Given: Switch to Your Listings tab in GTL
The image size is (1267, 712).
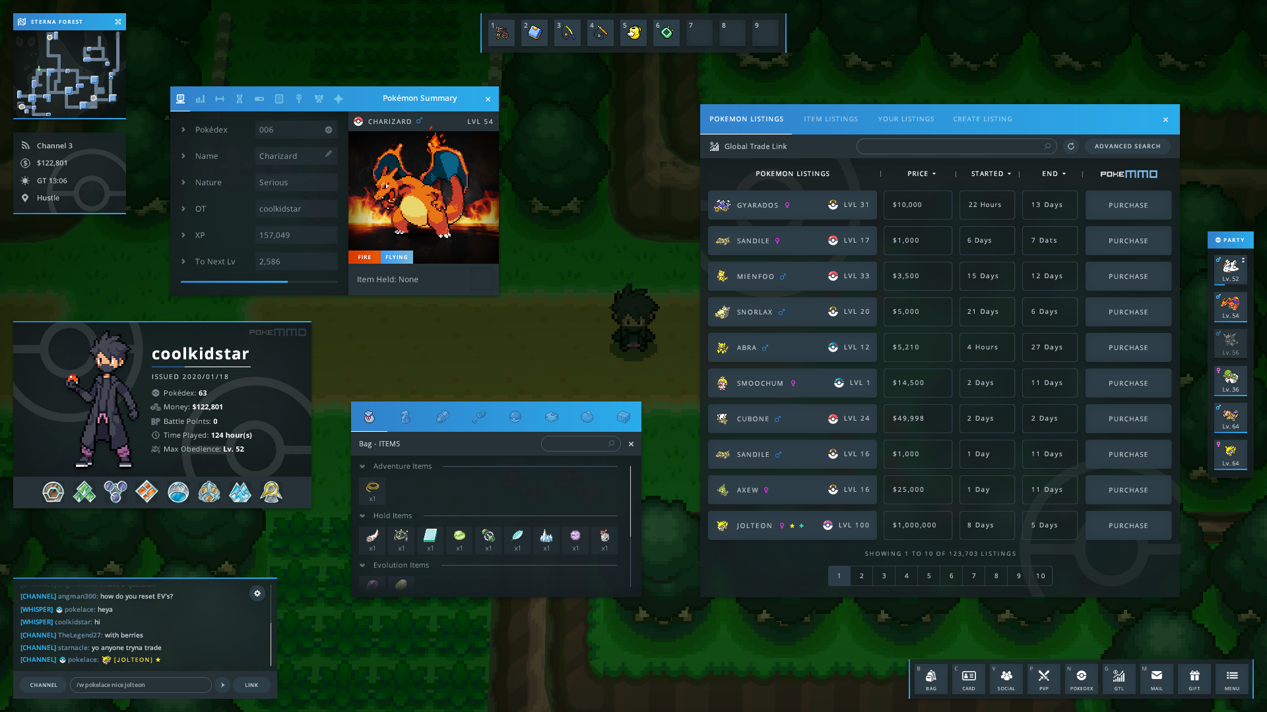Looking at the screenshot, I should (906, 118).
